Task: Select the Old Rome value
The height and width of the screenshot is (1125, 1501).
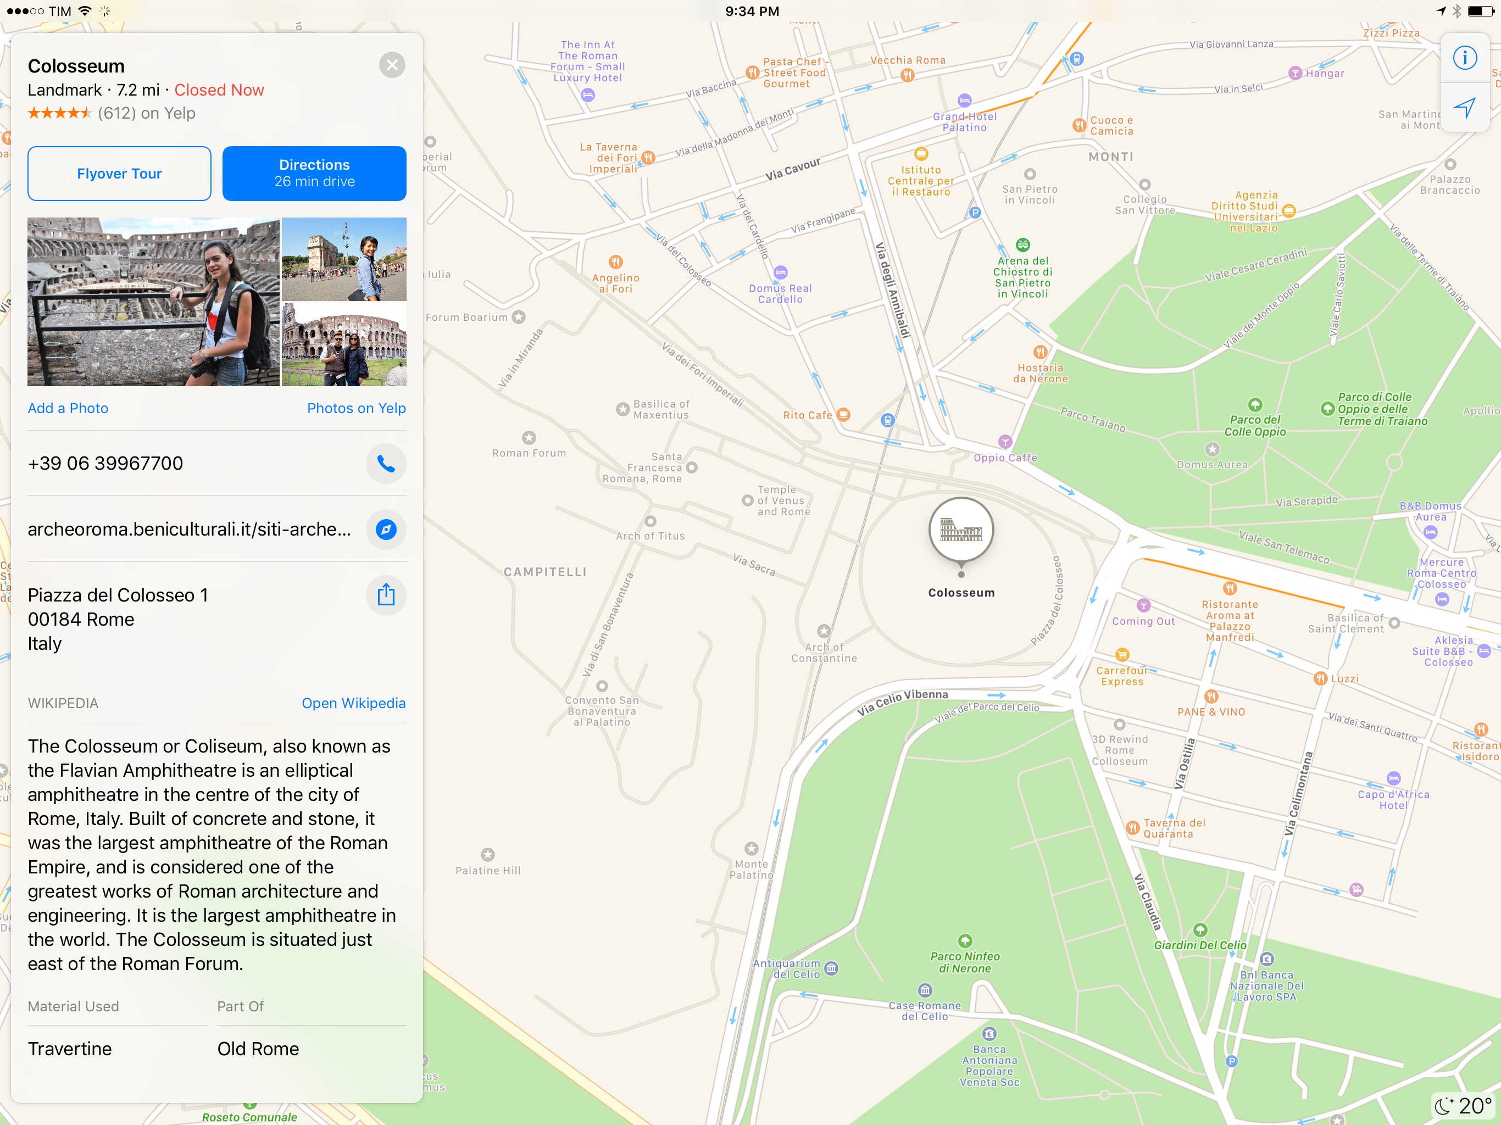Action: click(x=258, y=1048)
